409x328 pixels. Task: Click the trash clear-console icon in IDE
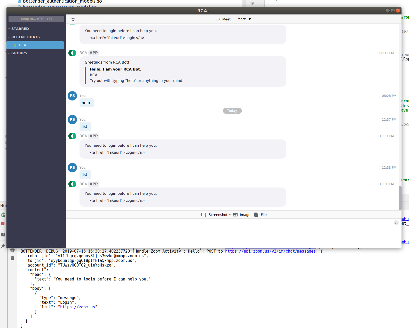point(12,258)
